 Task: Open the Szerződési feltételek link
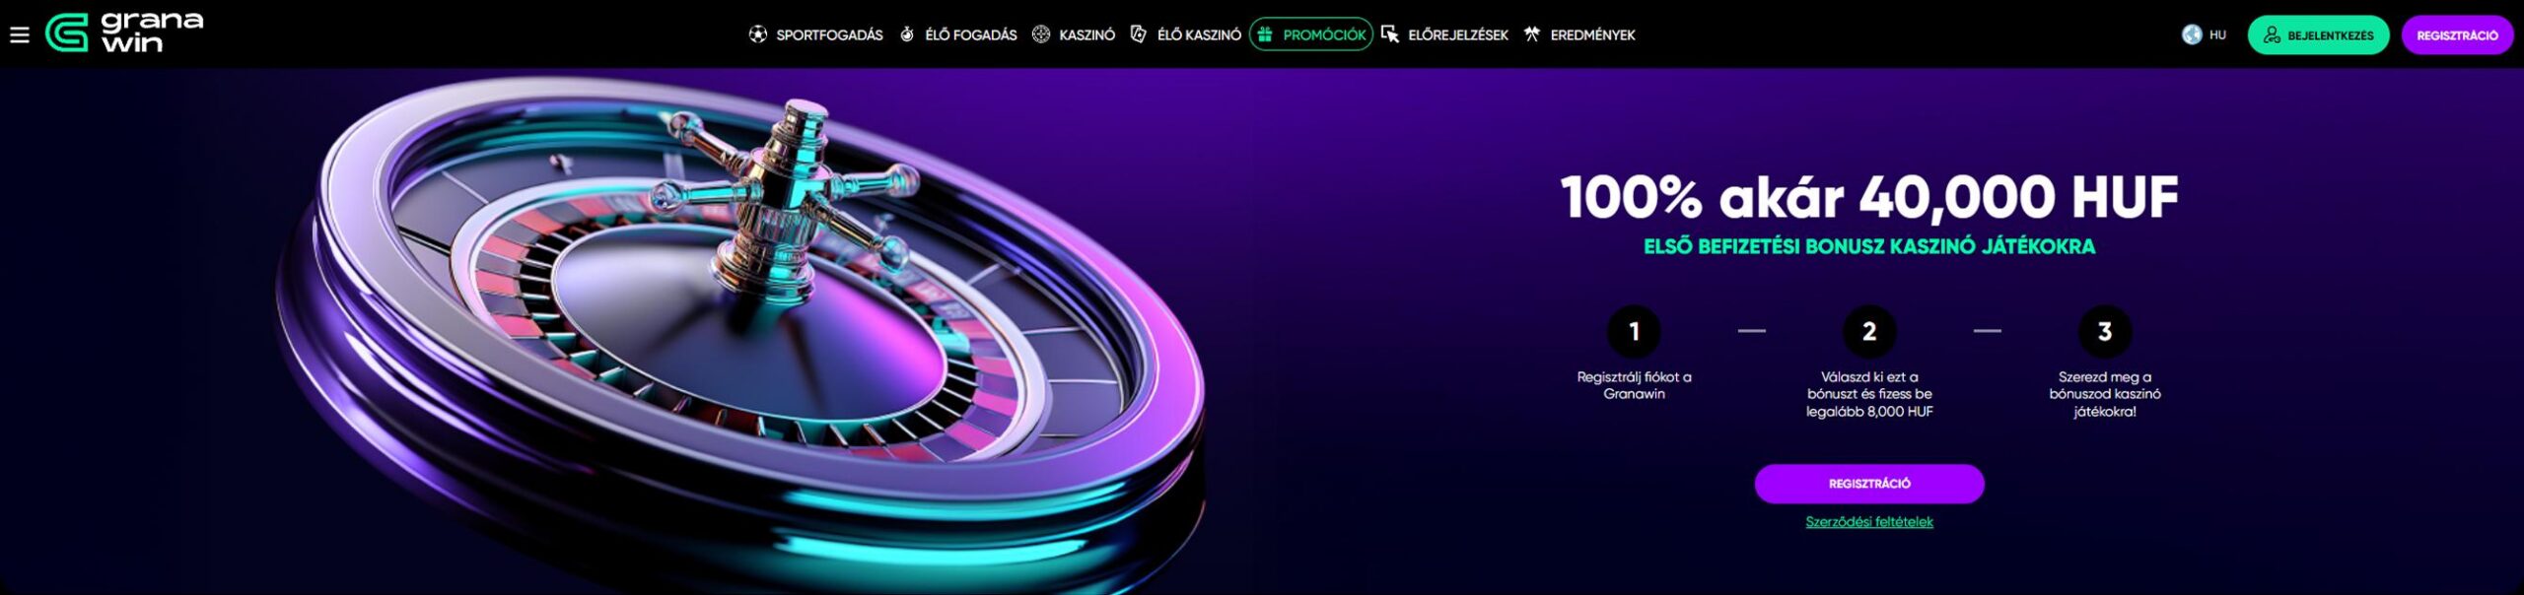[x=1868, y=522]
